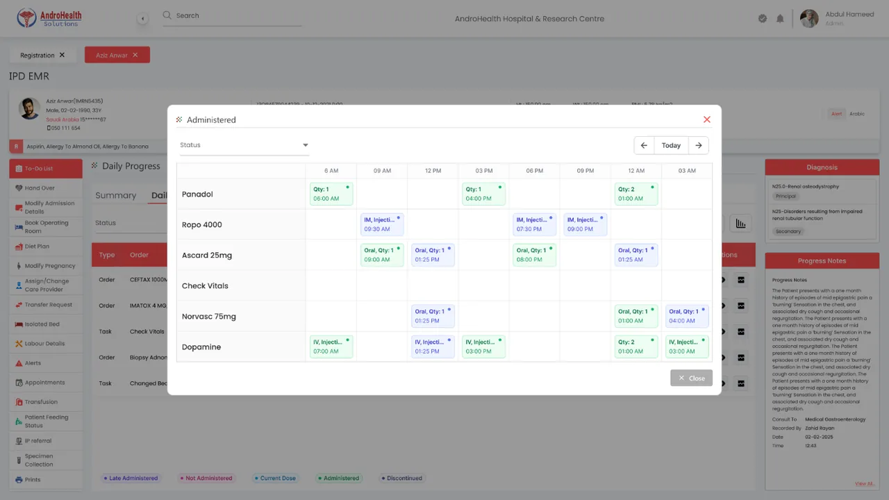Click the Dopamine row label

(x=201, y=347)
